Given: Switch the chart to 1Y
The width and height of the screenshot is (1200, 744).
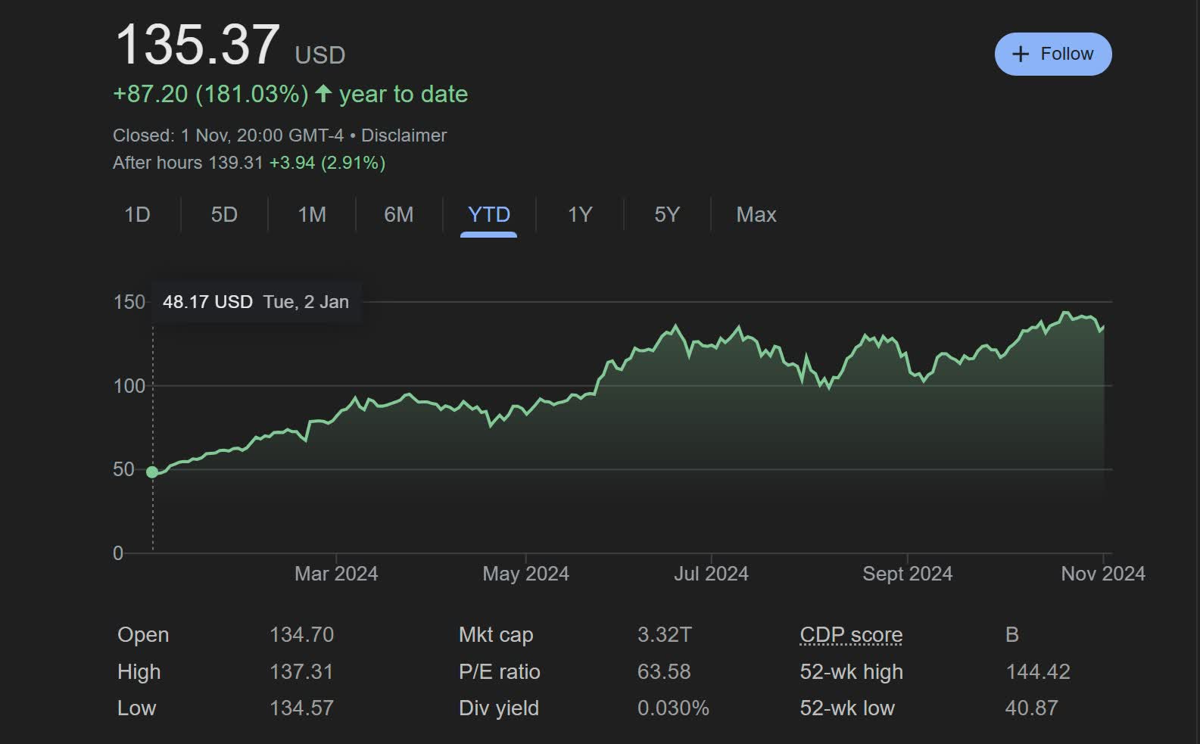Looking at the screenshot, I should pyautogui.click(x=580, y=215).
